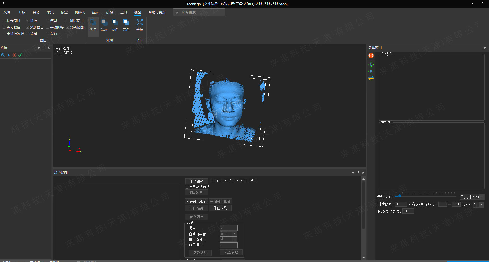Click the red X icon in stitching panel
489x262 pixels.
pos(14,55)
